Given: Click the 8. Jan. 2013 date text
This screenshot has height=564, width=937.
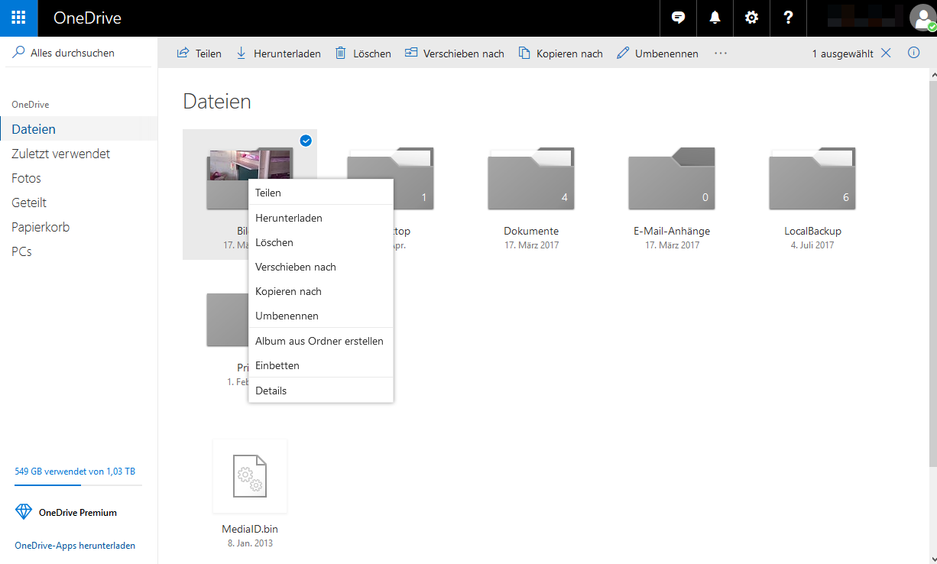Looking at the screenshot, I should pyautogui.click(x=250, y=543).
